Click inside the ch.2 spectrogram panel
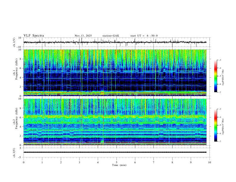The height and width of the screenshot is (182, 236). click(115, 122)
